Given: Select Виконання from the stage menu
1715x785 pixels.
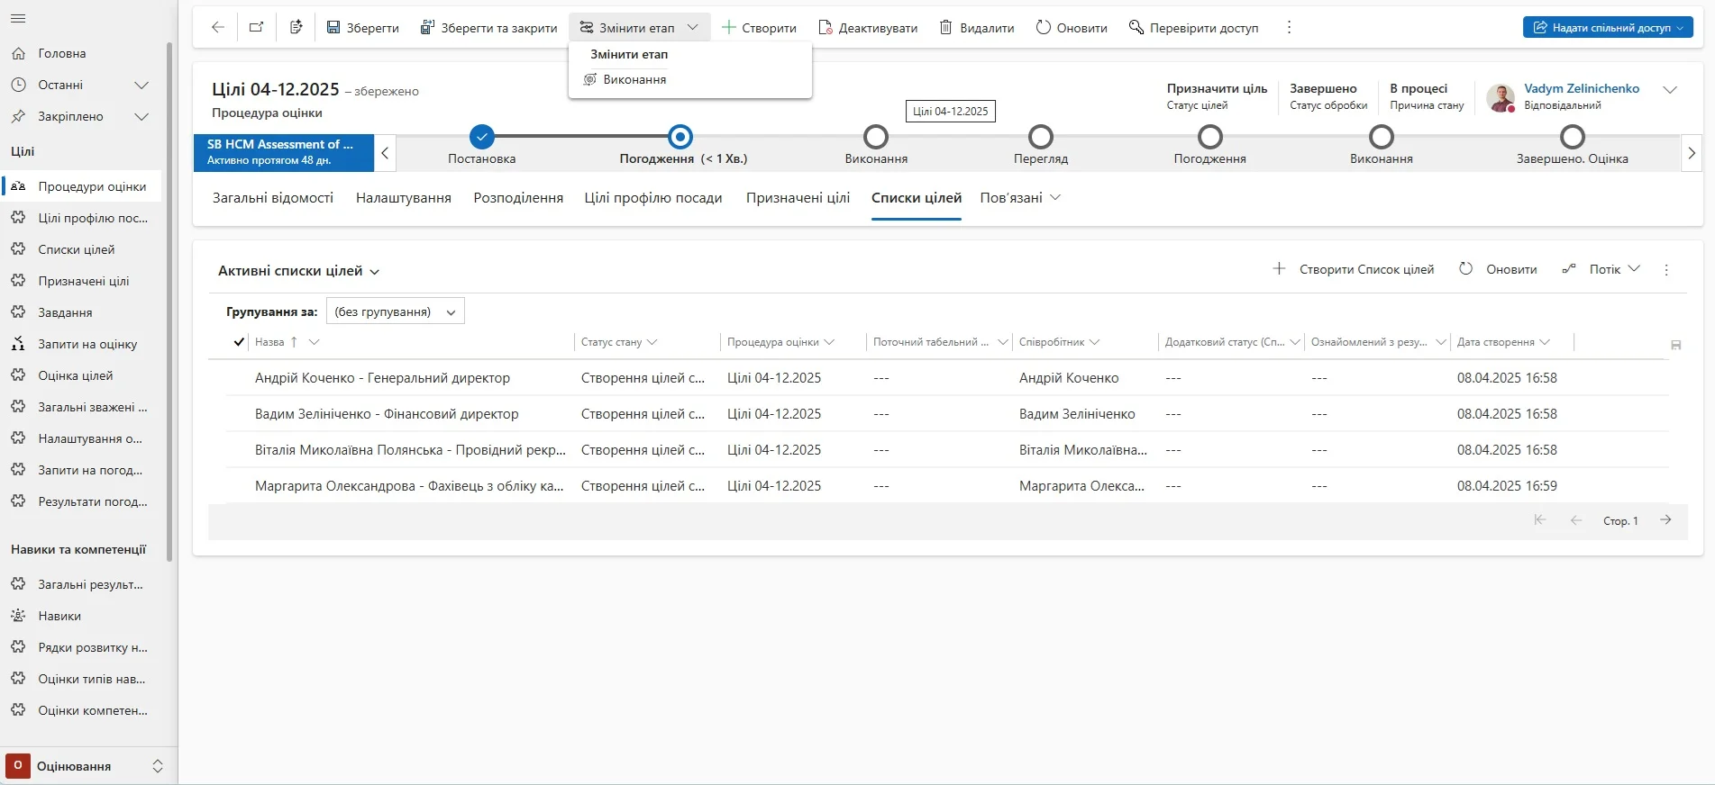Looking at the screenshot, I should tap(634, 79).
